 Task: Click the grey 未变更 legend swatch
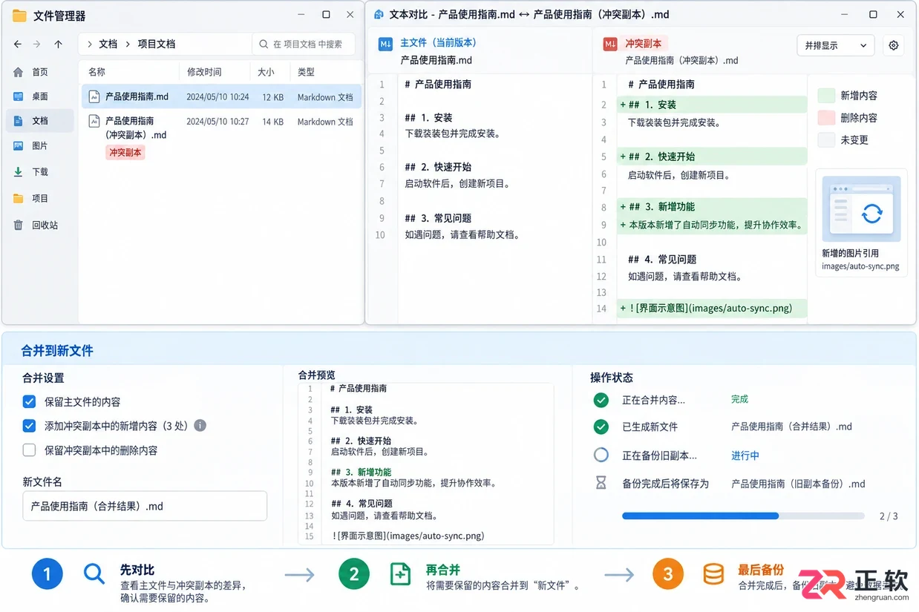point(826,139)
